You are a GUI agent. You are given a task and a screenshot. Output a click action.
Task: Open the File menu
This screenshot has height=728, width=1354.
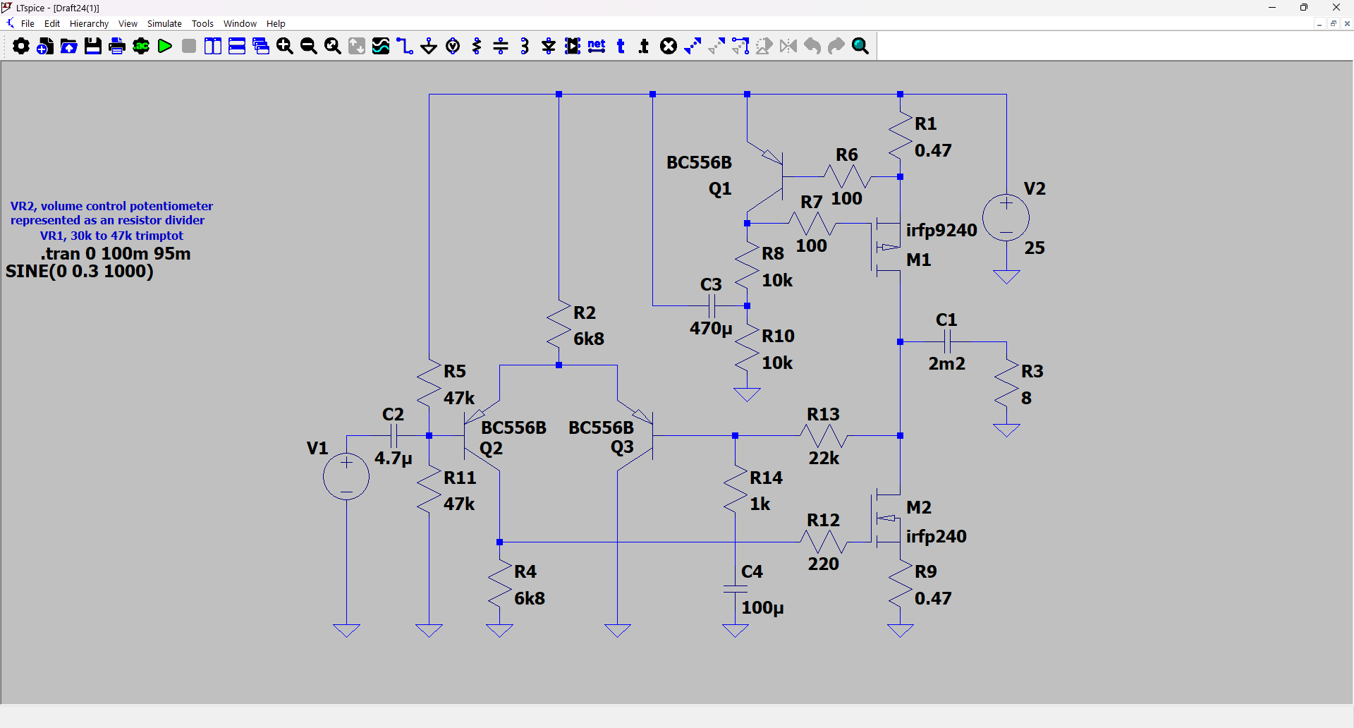tap(28, 23)
